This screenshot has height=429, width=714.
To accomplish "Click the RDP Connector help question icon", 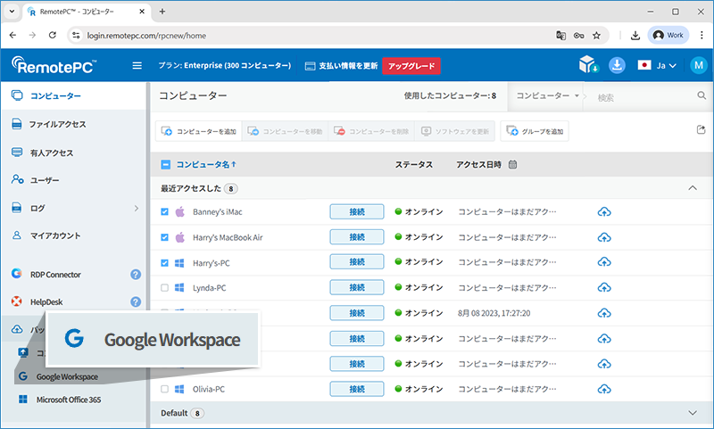I will [136, 275].
